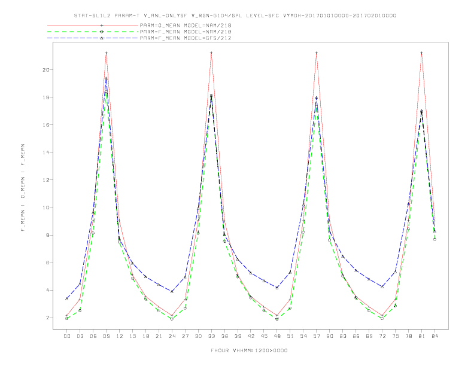Click y-axis tick label 6

48,263
